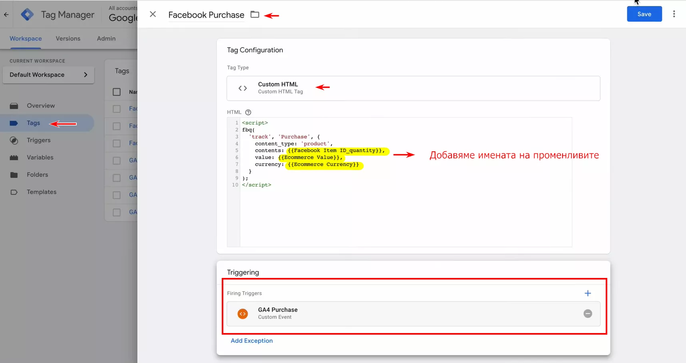Click the Overview briefcase icon
The width and height of the screenshot is (686, 363).
point(14,106)
